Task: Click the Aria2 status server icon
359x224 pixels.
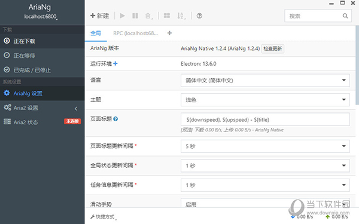Action: (x=7, y=122)
